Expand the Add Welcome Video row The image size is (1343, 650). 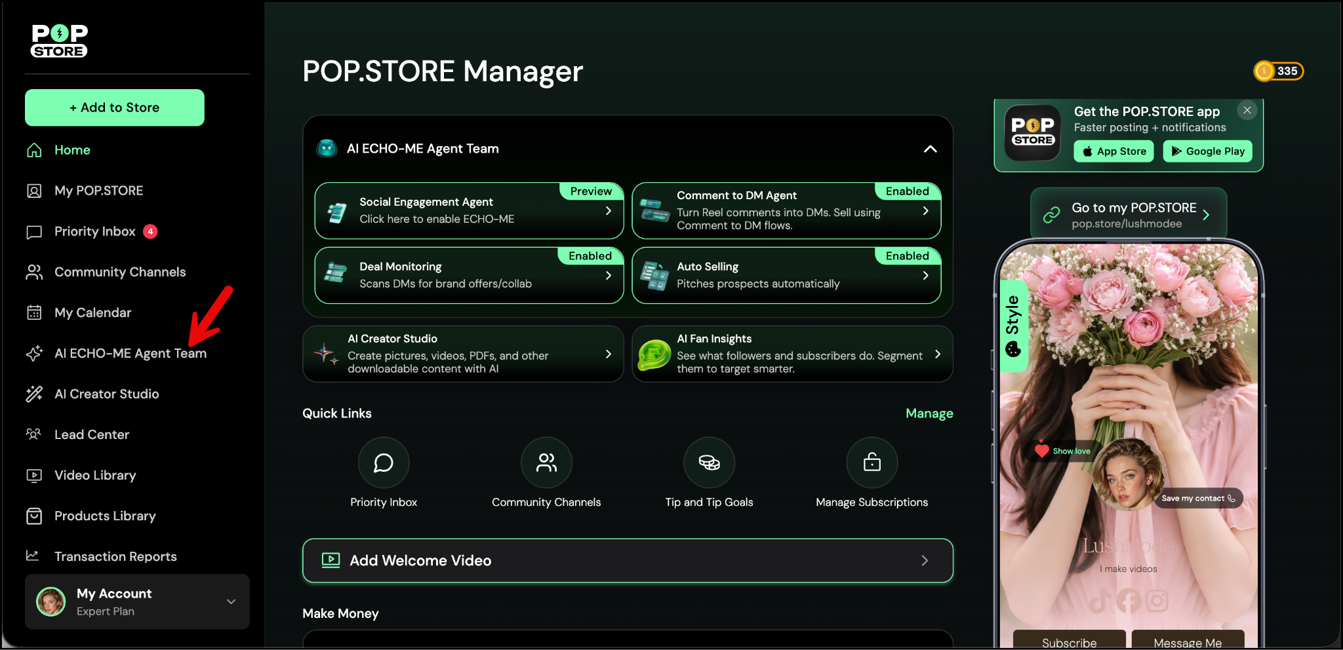click(628, 560)
